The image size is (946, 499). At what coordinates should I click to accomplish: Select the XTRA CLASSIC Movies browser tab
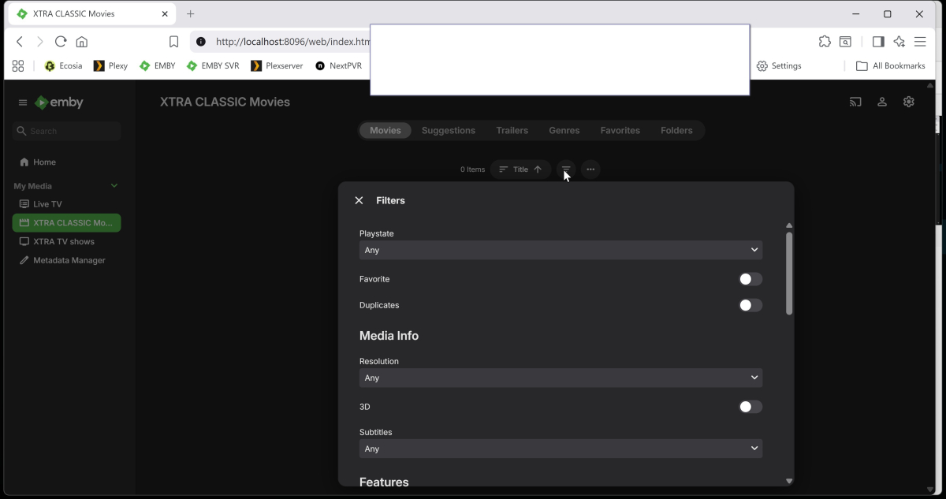point(93,13)
